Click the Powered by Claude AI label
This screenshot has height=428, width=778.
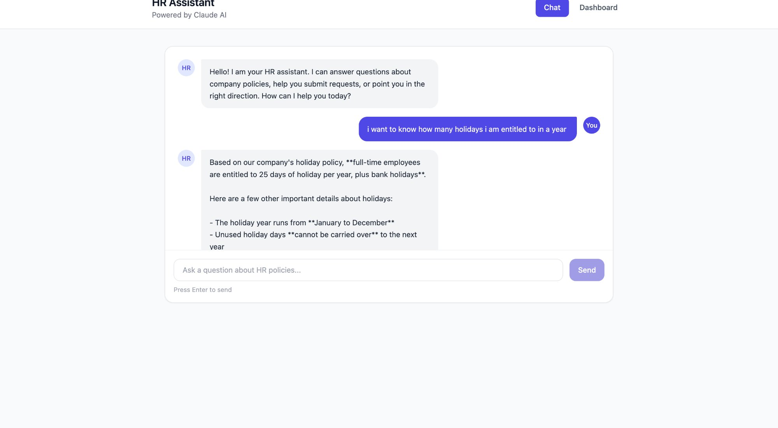tap(189, 14)
